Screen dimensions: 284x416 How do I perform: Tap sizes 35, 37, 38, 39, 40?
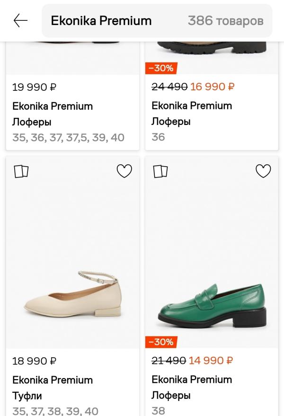(x=55, y=411)
